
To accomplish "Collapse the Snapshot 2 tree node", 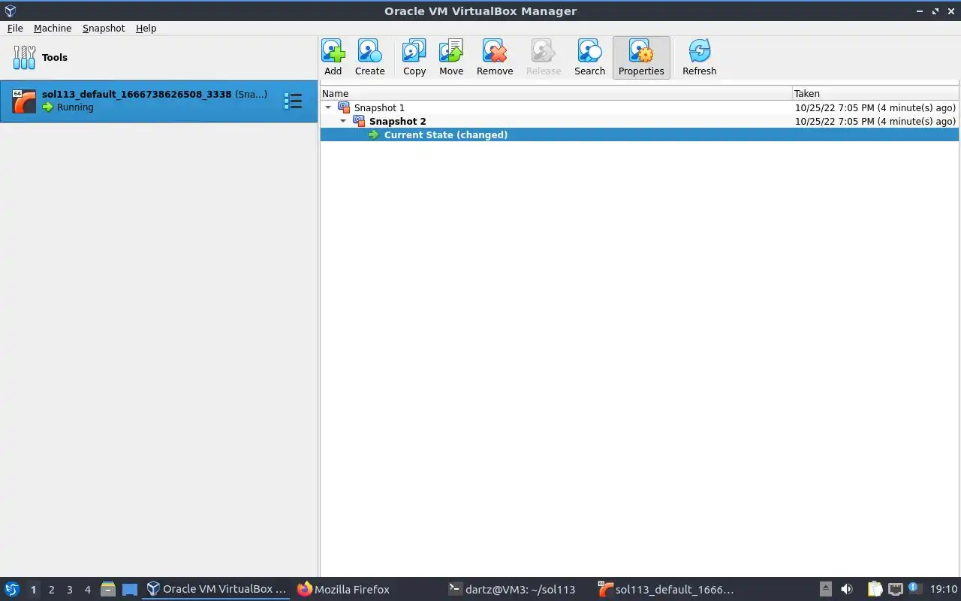I will tap(343, 121).
